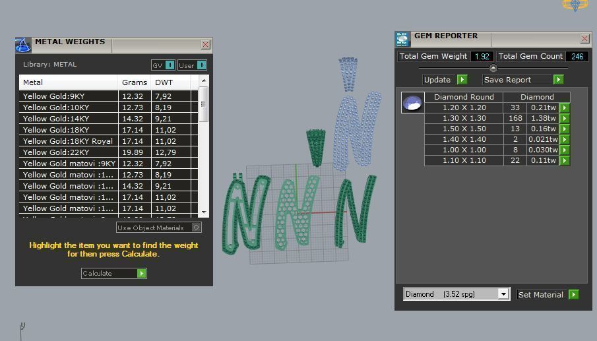The height and width of the screenshot is (341, 597).
Task: Open the Diamond (3.52 spg) material dropdown
Action: [503, 294]
